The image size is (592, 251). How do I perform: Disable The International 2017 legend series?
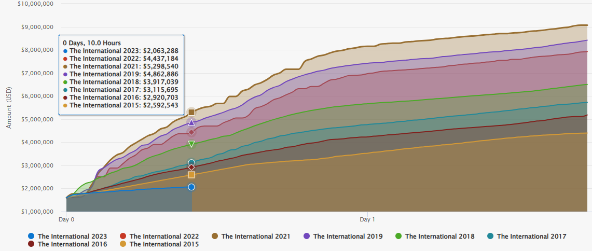526,236
